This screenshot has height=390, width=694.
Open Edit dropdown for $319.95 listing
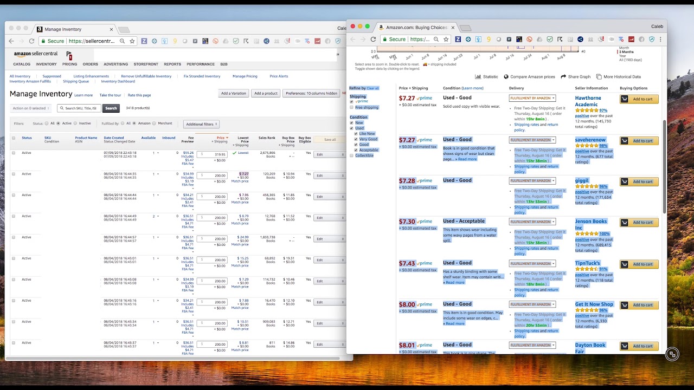coord(331,154)
